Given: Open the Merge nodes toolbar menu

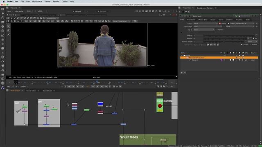Looking at the screenshot, I should pyautogui.click(x=3, y=40).
